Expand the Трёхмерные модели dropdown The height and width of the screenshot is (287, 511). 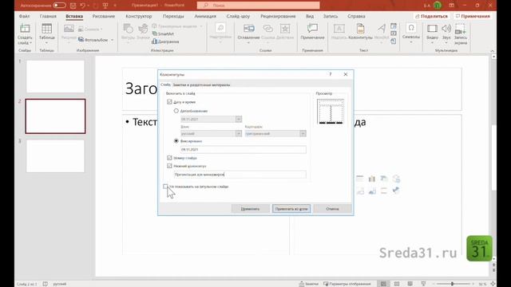click(x=201, y=26)
